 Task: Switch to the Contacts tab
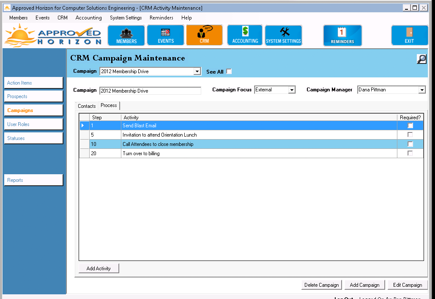click(x=87, y=106)
